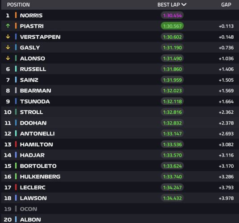Image resolution: width=239 pixels, height=223 pixels.
Task: Sort by the Best Lap column header
Action: (169, 5)
